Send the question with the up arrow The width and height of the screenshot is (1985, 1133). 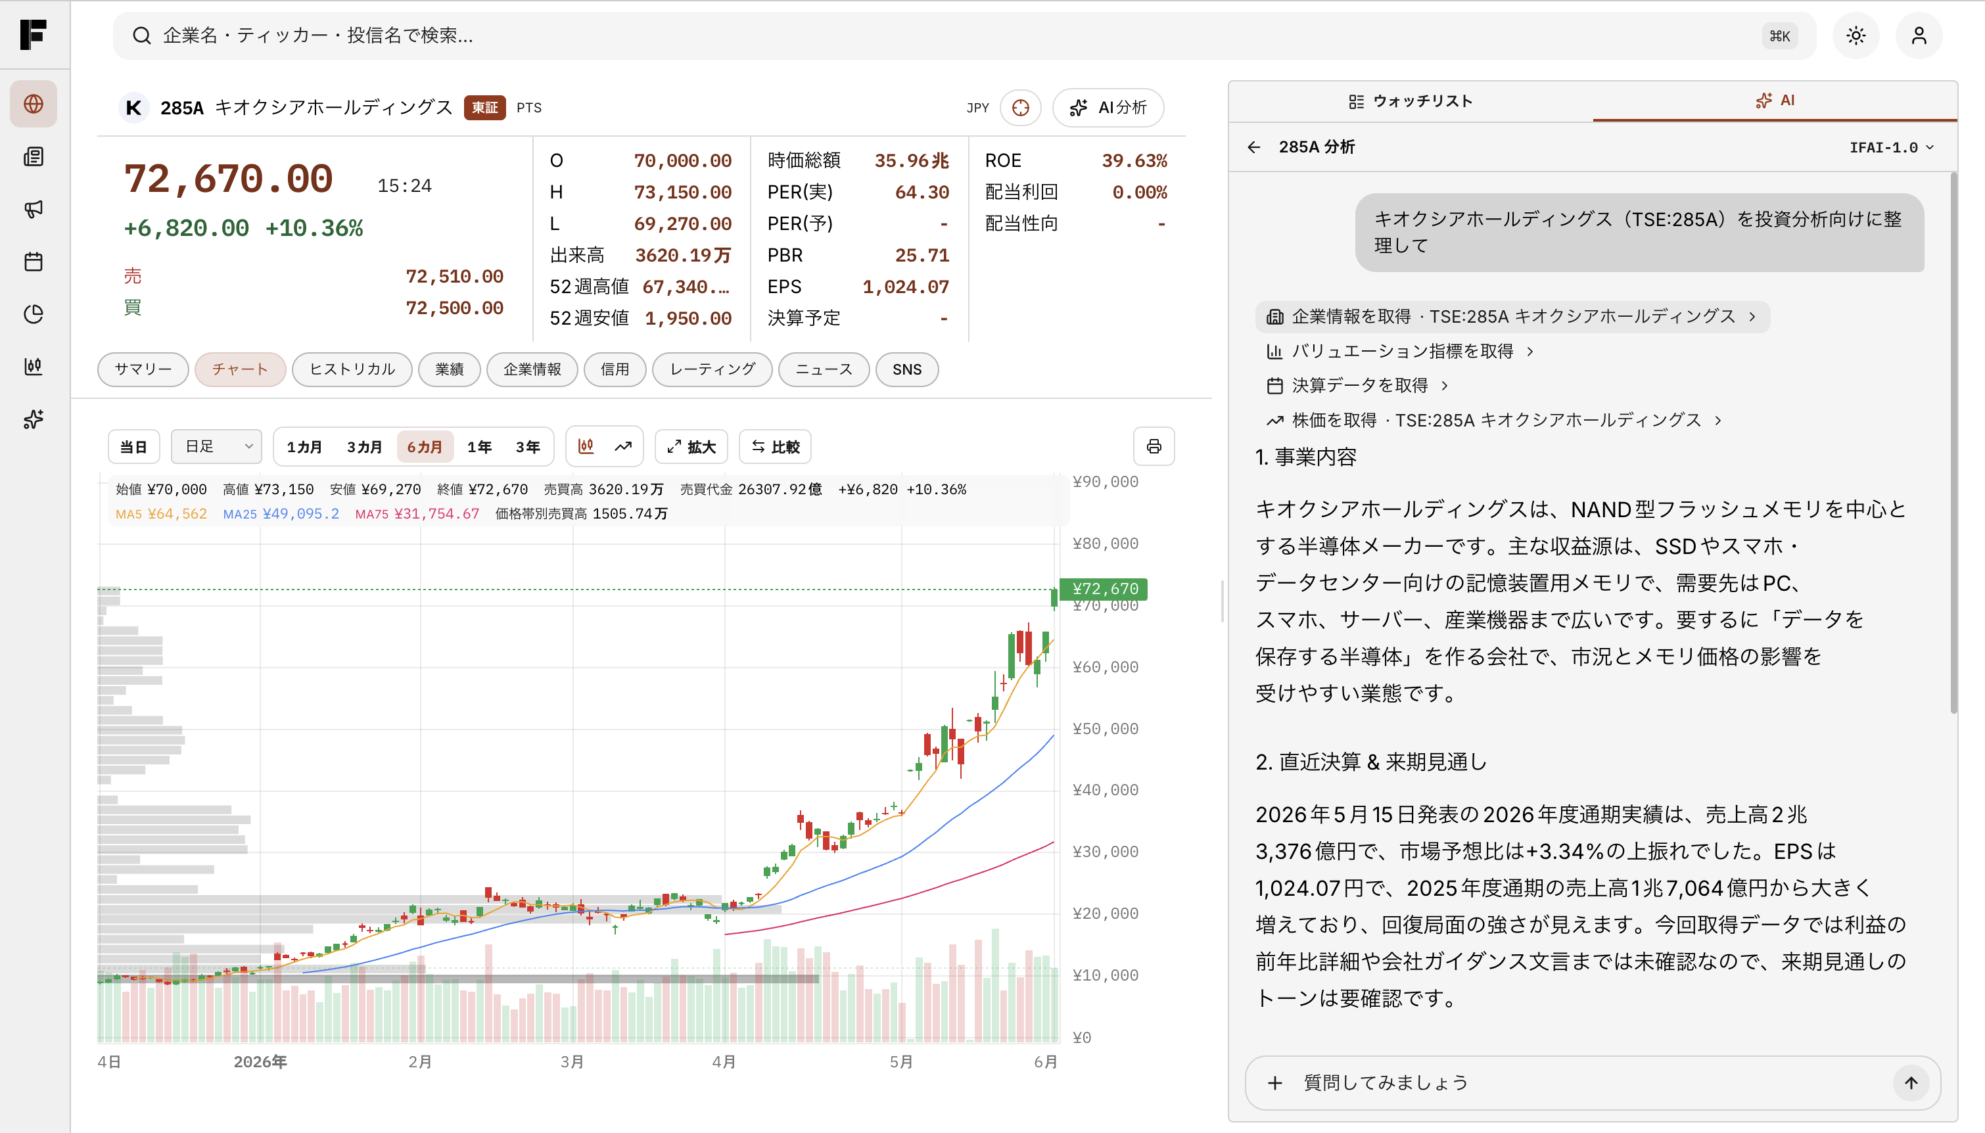(1911, 1082)
